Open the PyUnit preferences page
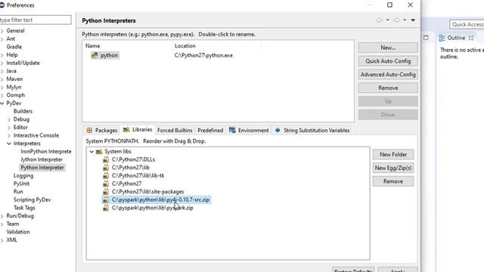This screenshot has width=484, height=272. point(21,184)
